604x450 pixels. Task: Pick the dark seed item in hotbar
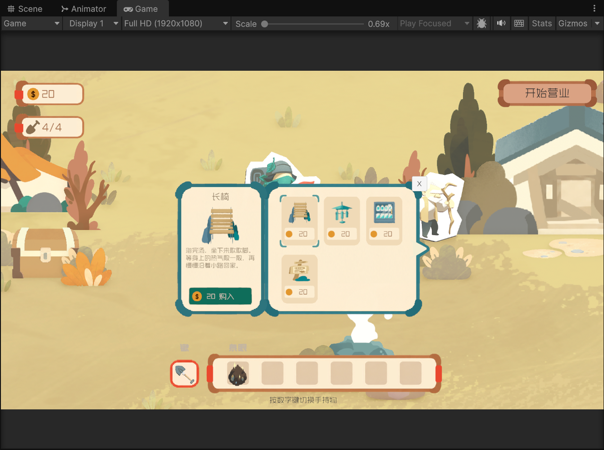(x=238, y=374)
